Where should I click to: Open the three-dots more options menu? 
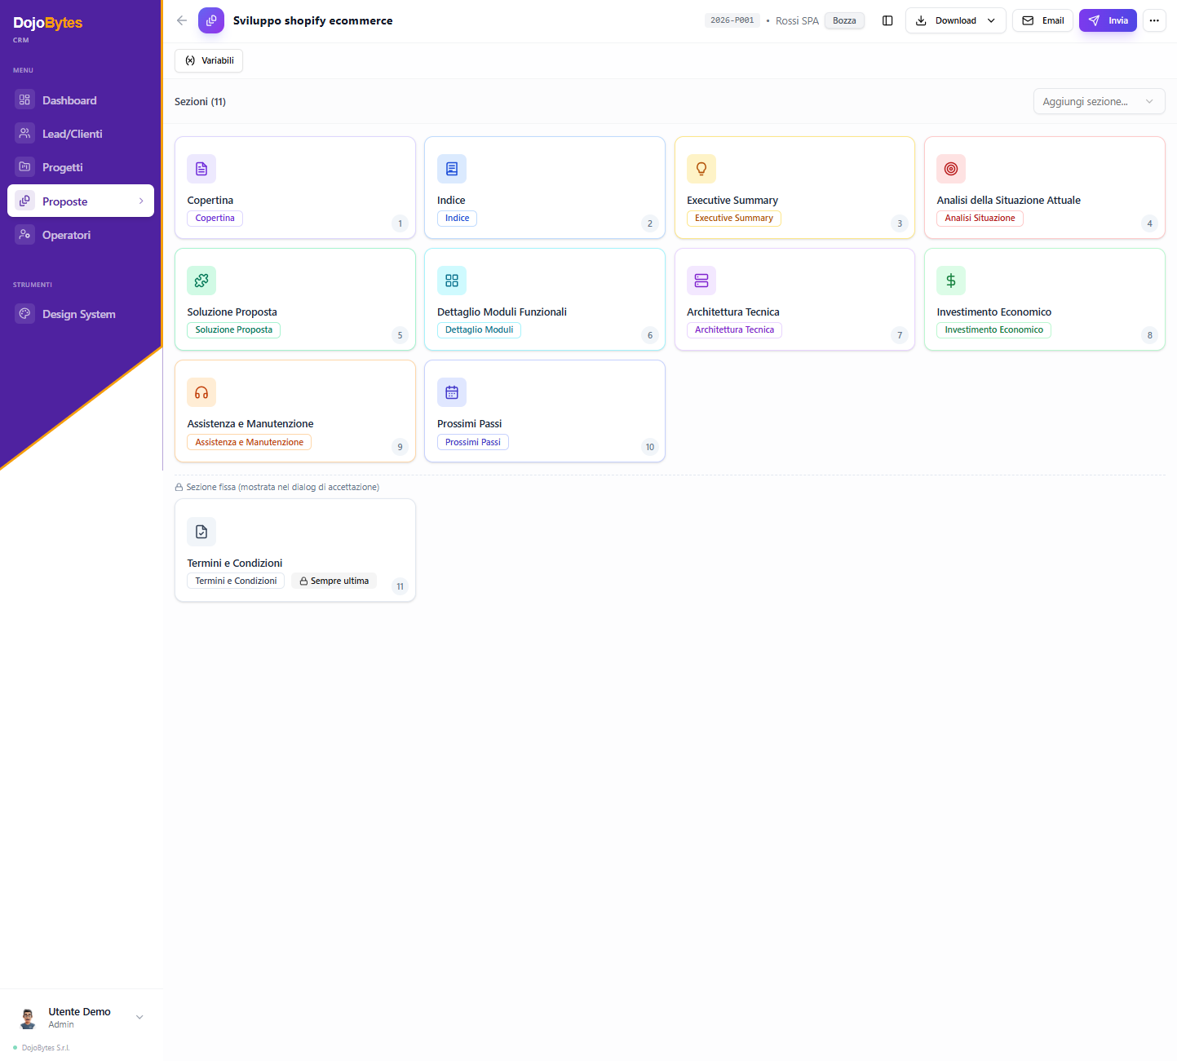pyautogui.click(x=1154, y=20)
